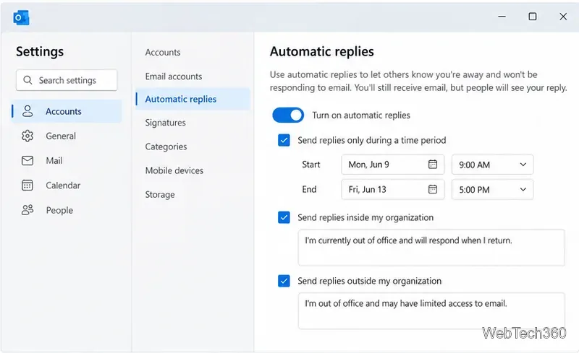
Task: Click the Automatic replies page heading
Action: coord(321,51)
